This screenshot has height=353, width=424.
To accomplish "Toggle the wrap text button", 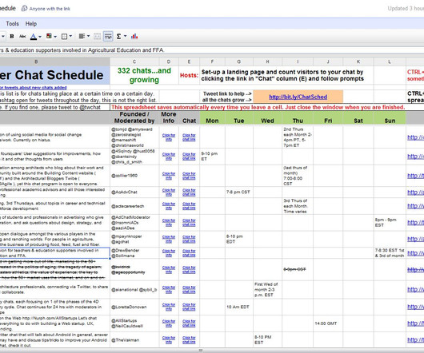I will (108, 36).
